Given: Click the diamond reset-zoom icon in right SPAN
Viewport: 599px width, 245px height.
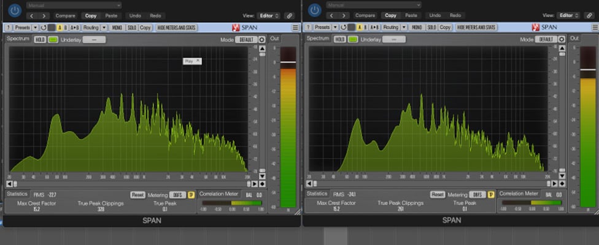Looking at the screenshot, I should (x=562, y=184).
